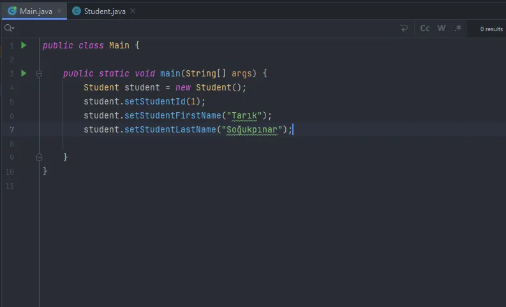Click the Student.java class file icon
This screenshot has height=307, width=506.
(x=77, y=11)
